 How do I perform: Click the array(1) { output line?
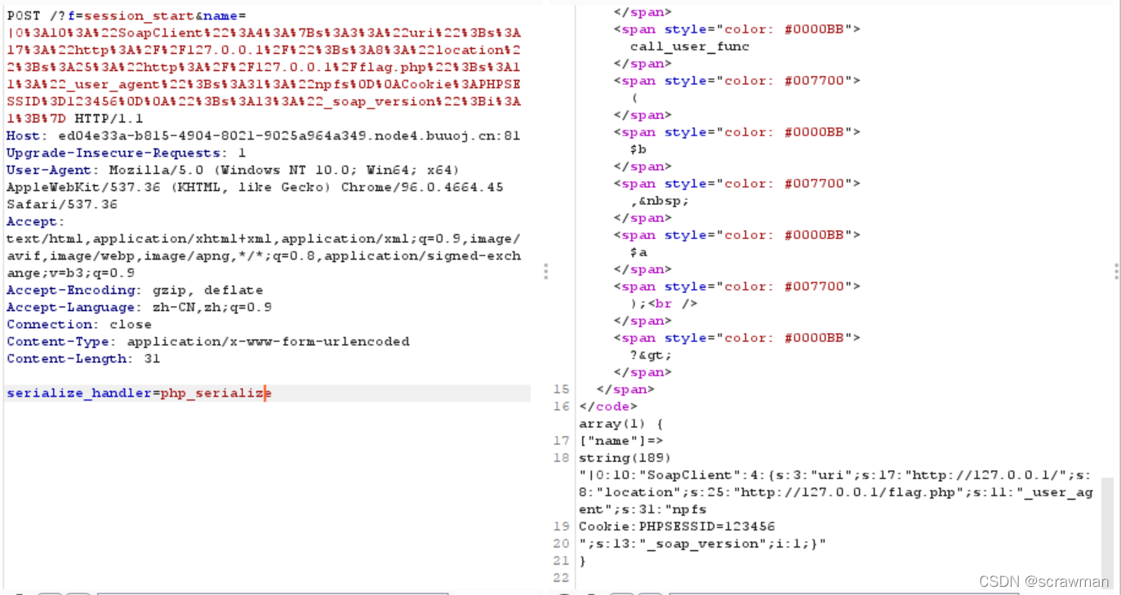[x=621, y=423]
